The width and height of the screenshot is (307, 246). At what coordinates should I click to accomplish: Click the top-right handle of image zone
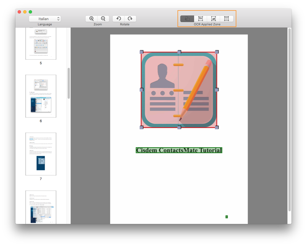click(217, 52)
